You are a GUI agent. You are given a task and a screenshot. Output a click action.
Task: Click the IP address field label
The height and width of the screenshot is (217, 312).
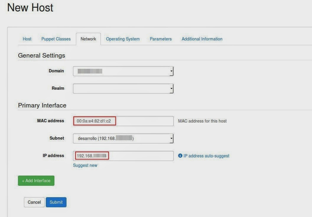tap(53, 156)
